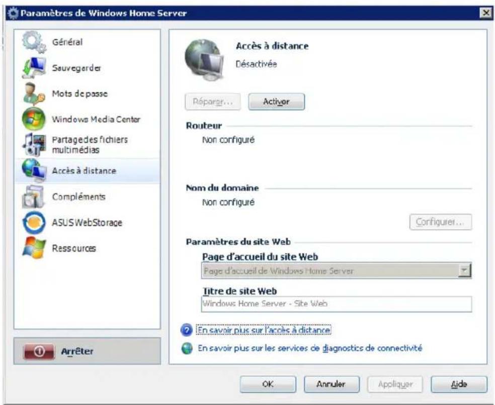Click Non configuré under Nom du domaine
The image size is (495, 405).
click(228, 202)
